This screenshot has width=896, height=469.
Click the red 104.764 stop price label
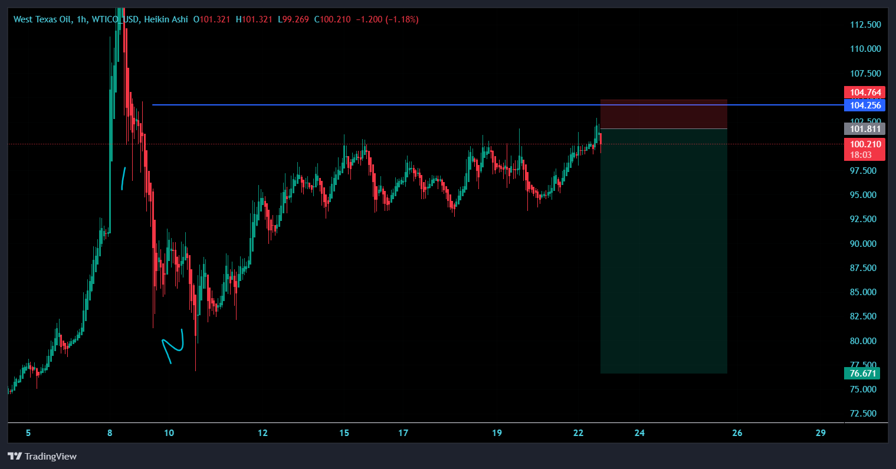tap(864, 93)
